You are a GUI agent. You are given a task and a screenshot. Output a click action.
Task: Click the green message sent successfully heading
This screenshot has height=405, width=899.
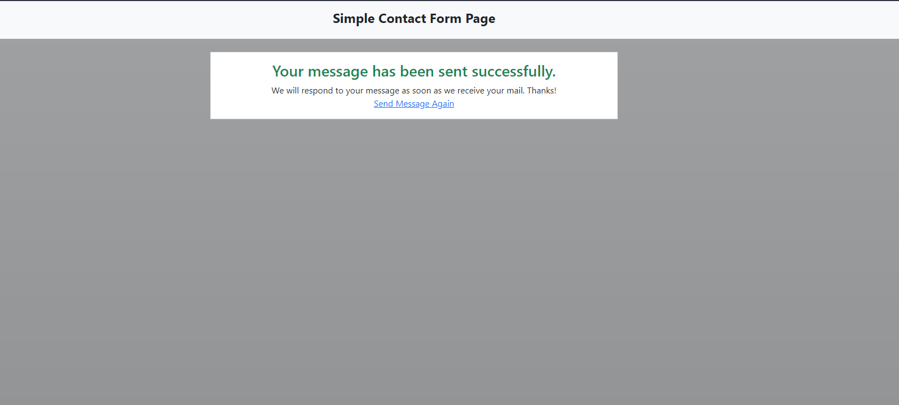tap(414, 72)
